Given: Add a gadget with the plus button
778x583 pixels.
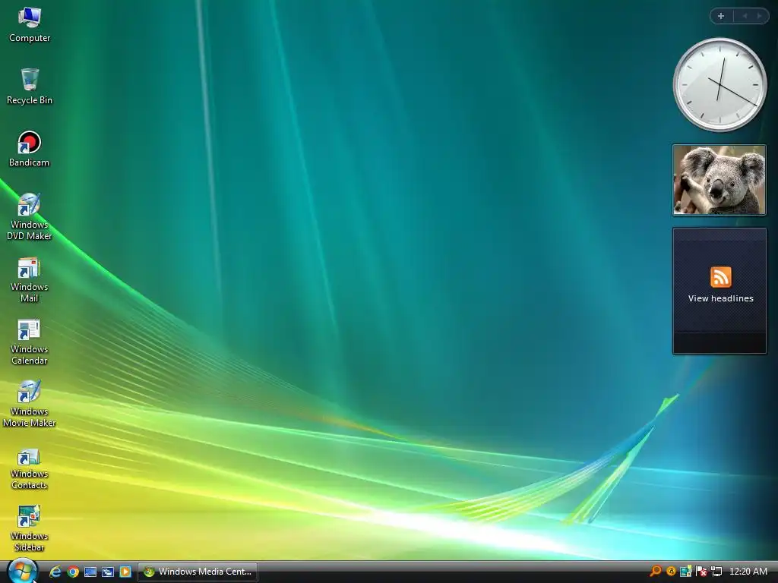Looking at the screenshot, I should coord(721,16).
